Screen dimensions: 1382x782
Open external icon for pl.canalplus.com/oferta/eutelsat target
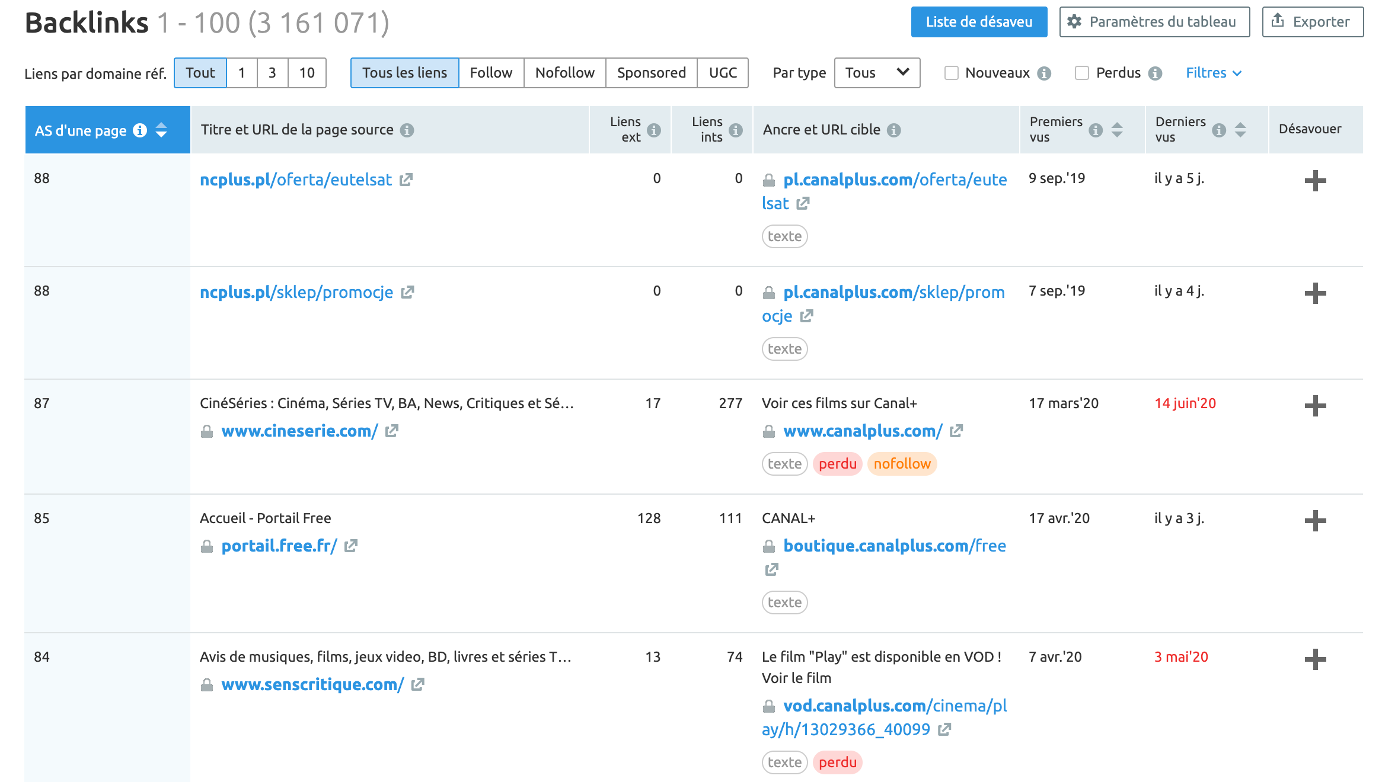click(803, 203)
